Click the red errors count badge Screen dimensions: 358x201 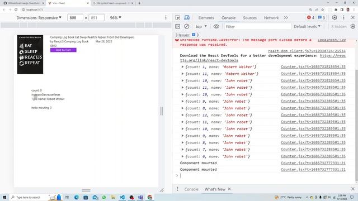tap(310, 17)
